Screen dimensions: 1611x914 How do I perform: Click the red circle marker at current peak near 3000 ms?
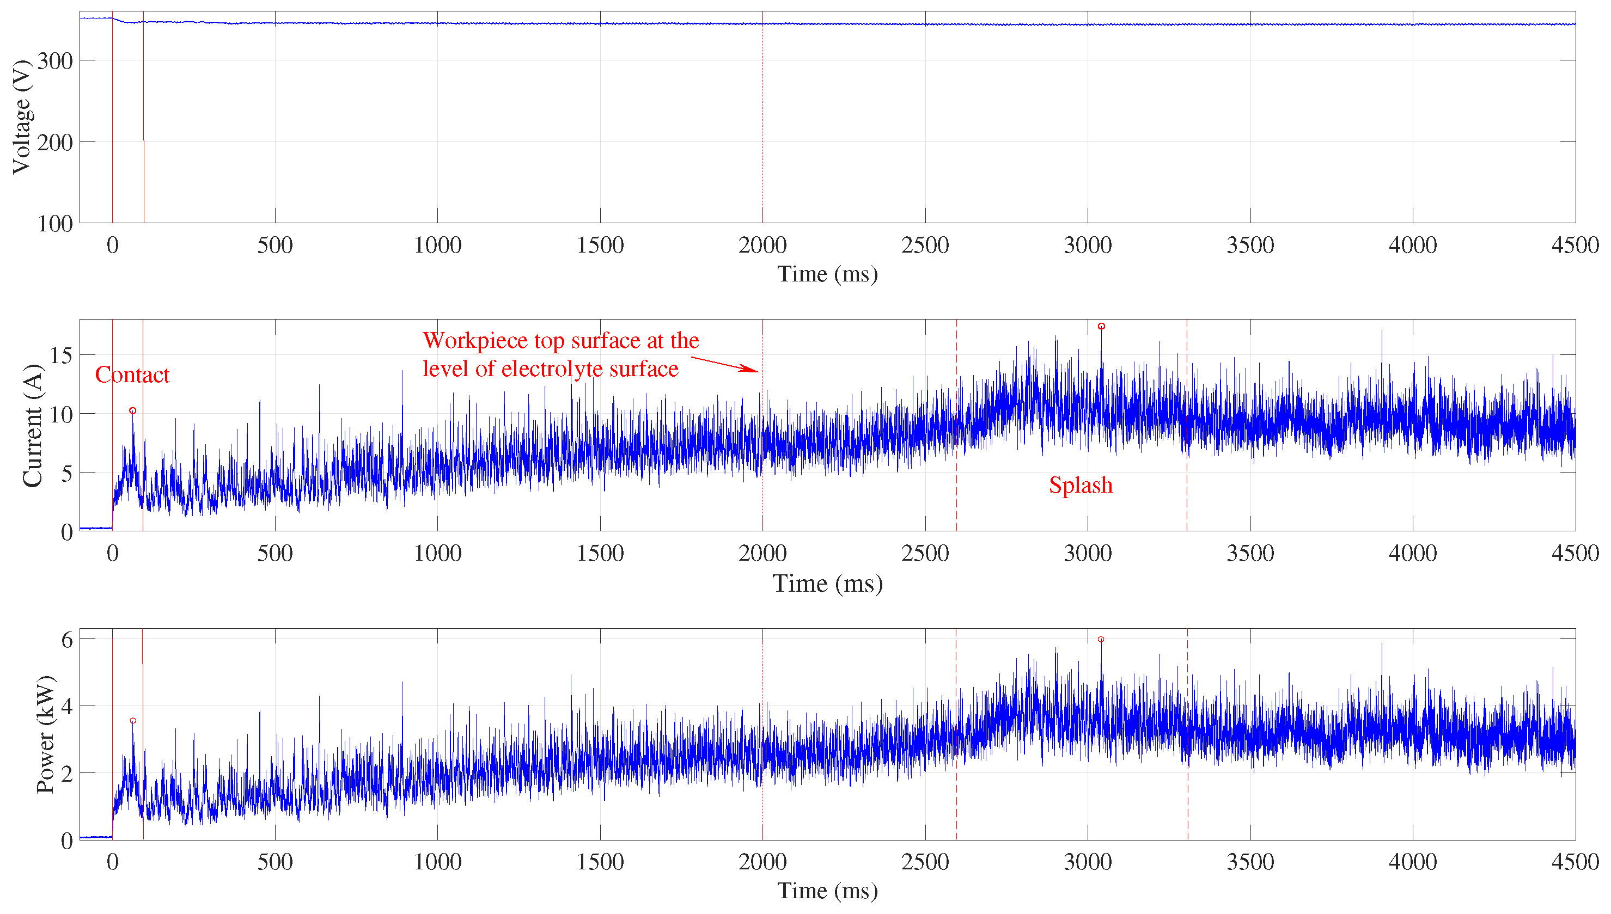[1101, 327]
